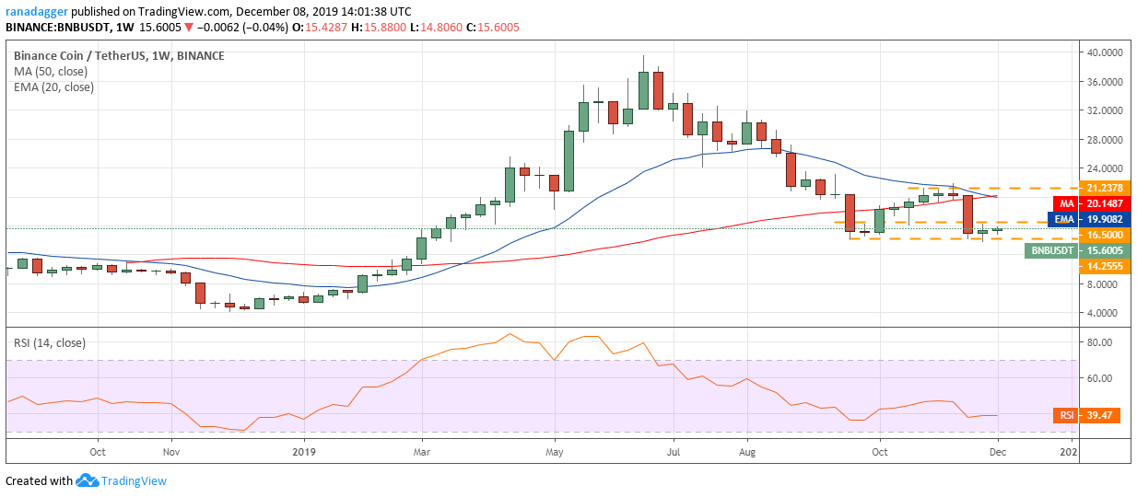Click the closing price C:15.6005 in header

(x=493, y=28)
